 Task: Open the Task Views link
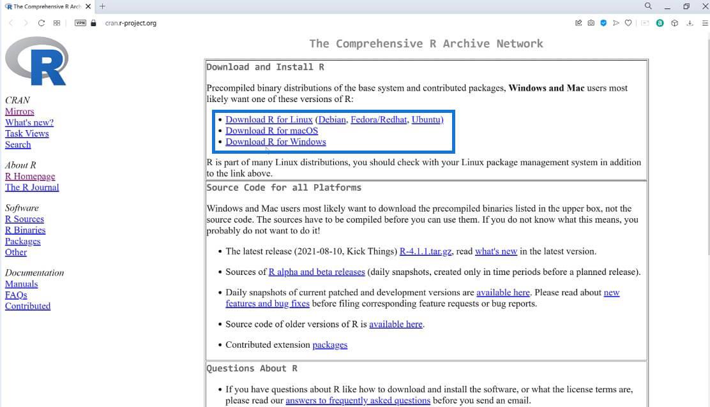pyautogui.click(x=27, y=133)
